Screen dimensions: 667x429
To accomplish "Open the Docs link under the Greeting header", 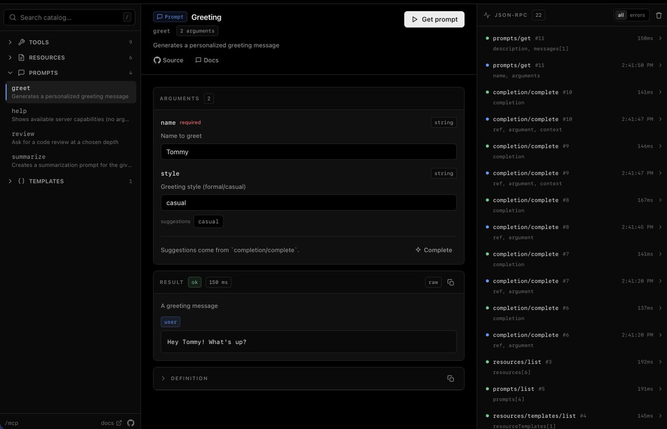I will coord(207,60).
